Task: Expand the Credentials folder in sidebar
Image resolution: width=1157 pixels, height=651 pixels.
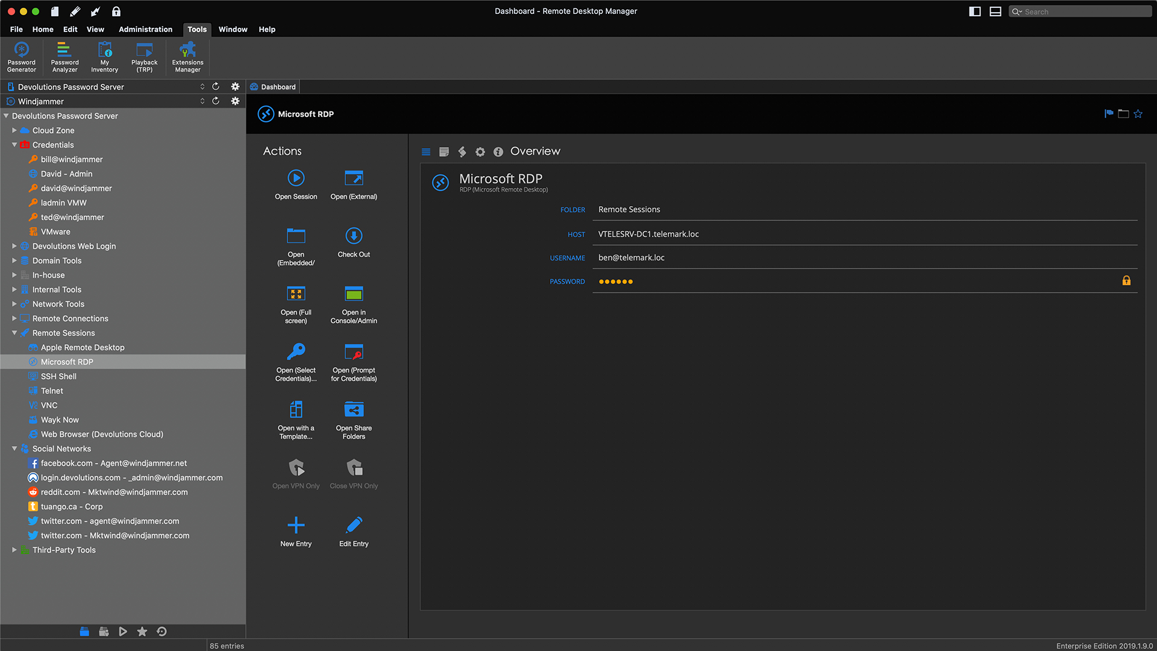Action: point(16,145)
